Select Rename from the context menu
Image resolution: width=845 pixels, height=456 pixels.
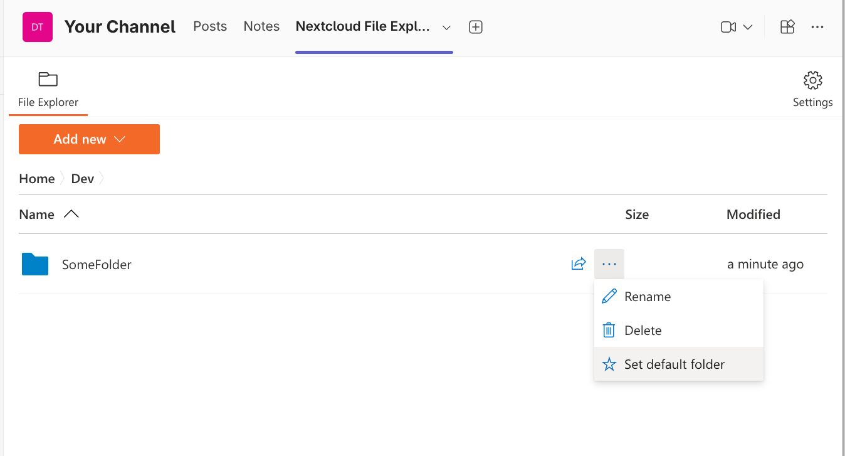[648, 297]
